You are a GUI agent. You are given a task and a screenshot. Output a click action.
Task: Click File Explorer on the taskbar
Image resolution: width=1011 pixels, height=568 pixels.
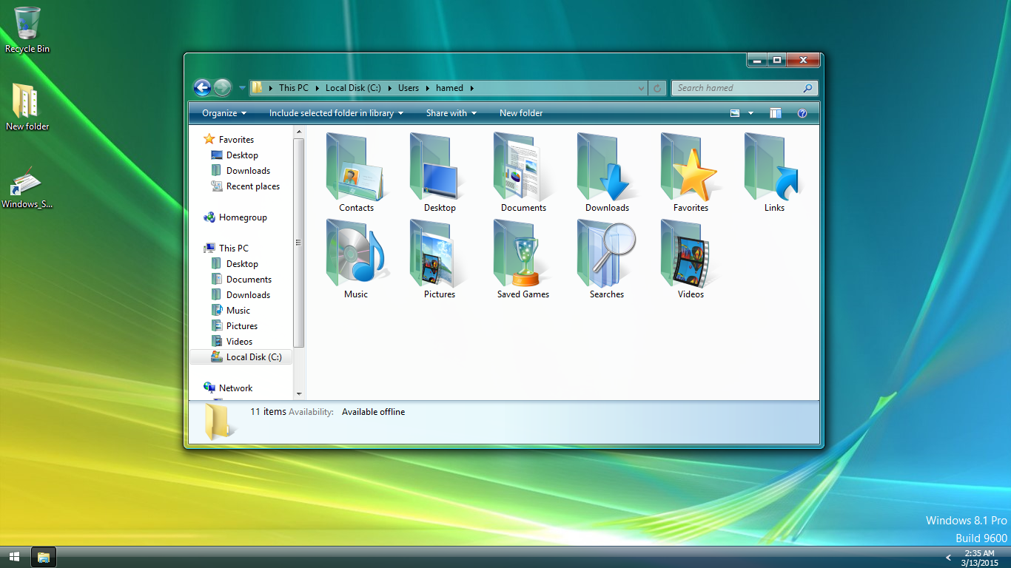coord(44,557)
